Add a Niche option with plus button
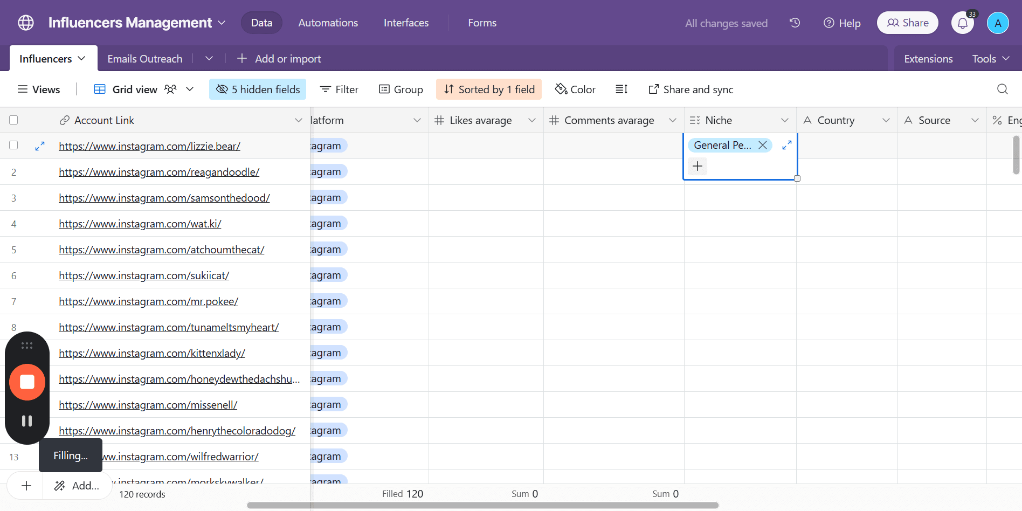1022x511 pixels. pyautogui.click(x=698, y=166)
